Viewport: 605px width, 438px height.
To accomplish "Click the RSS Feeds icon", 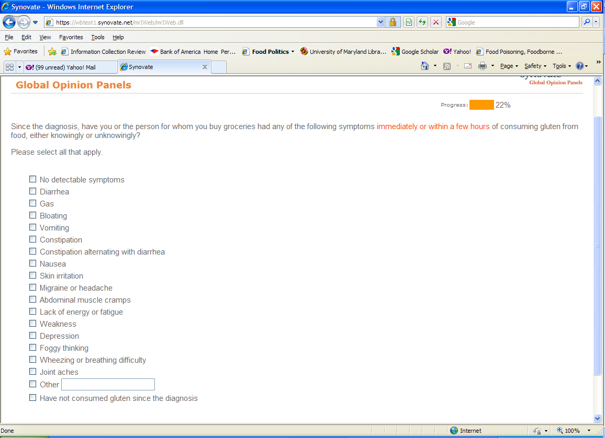I will (x=447, y=66).
